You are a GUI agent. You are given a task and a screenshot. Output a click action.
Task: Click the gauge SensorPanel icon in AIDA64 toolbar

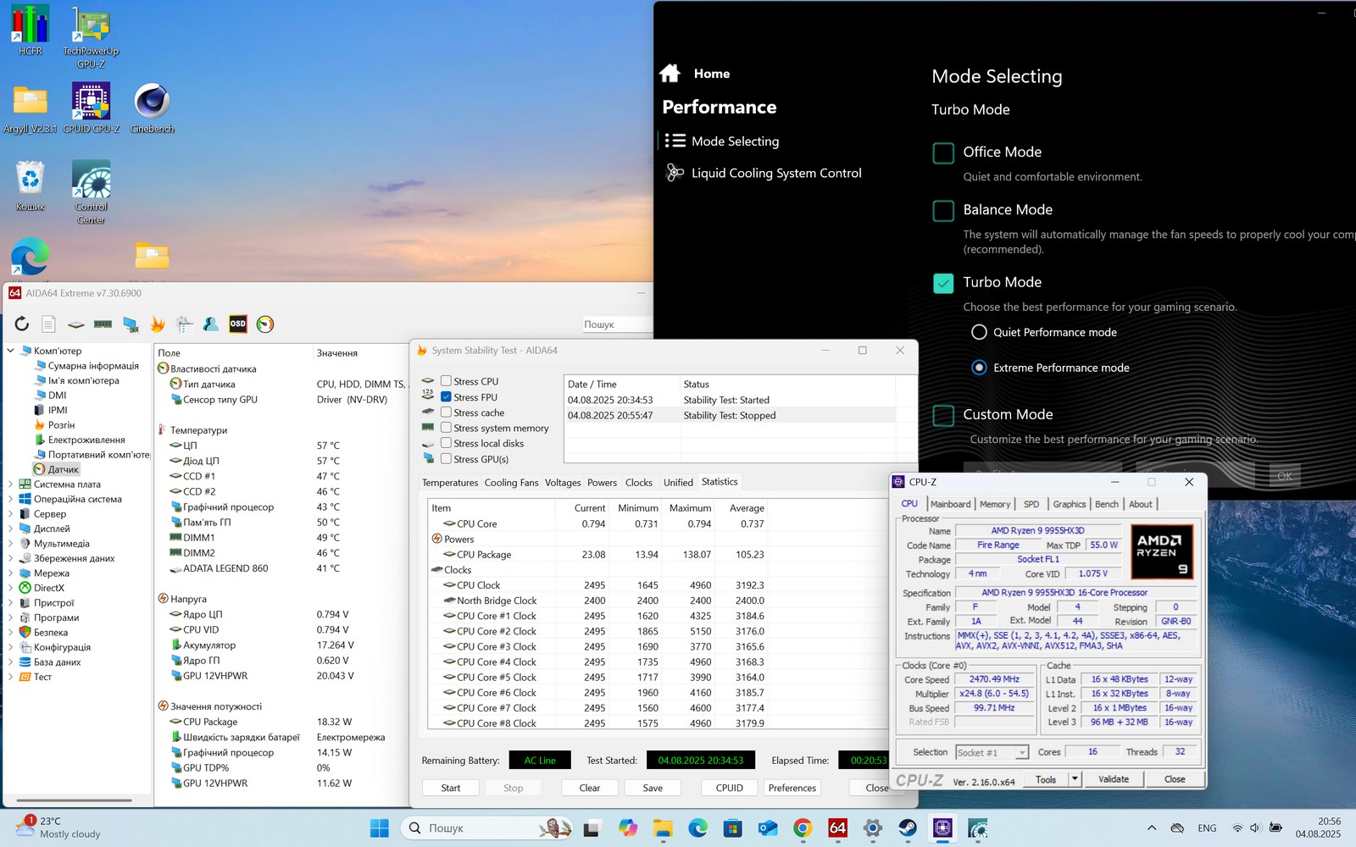tap(265, 324)
